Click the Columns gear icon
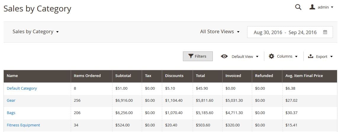Image resolution: width=338 pixels, height=132 pixels. tap(271, 56)
